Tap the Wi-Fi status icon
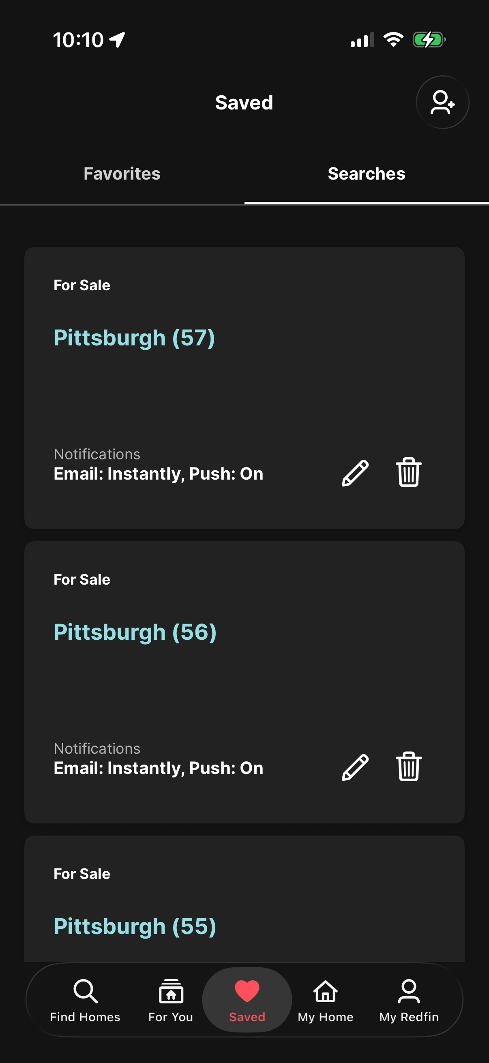This screenshot has height=1063, width=489. (393, 40)
